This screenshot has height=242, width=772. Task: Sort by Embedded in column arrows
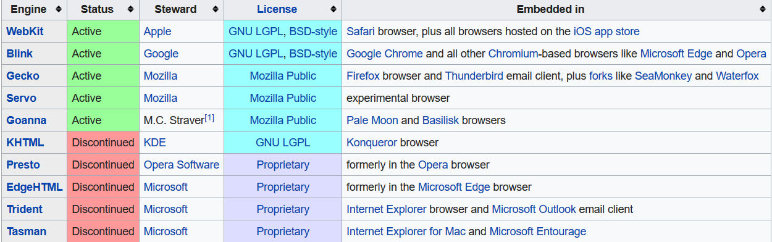[x=763, y=9]
